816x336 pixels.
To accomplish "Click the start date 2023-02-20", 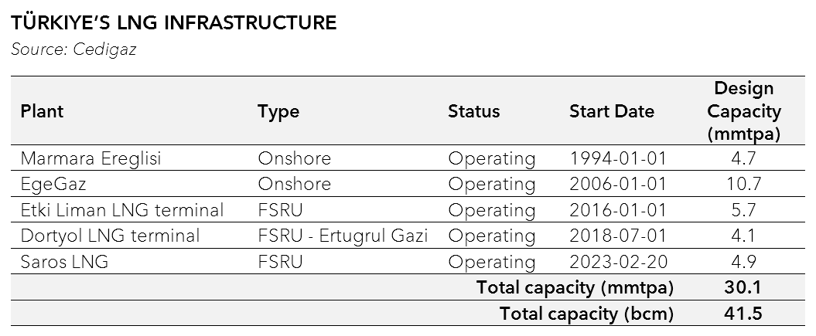I will 617,262.
